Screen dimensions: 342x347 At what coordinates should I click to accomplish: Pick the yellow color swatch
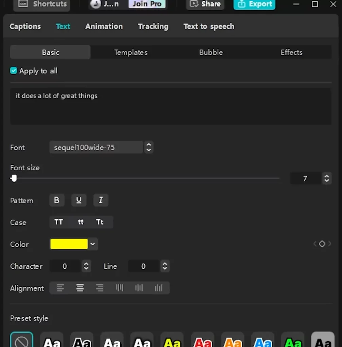point(69,244)
